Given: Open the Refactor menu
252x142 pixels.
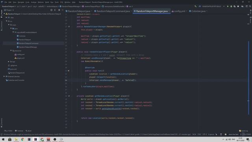Looking at the screenshot, I should [x=41, y=2].
